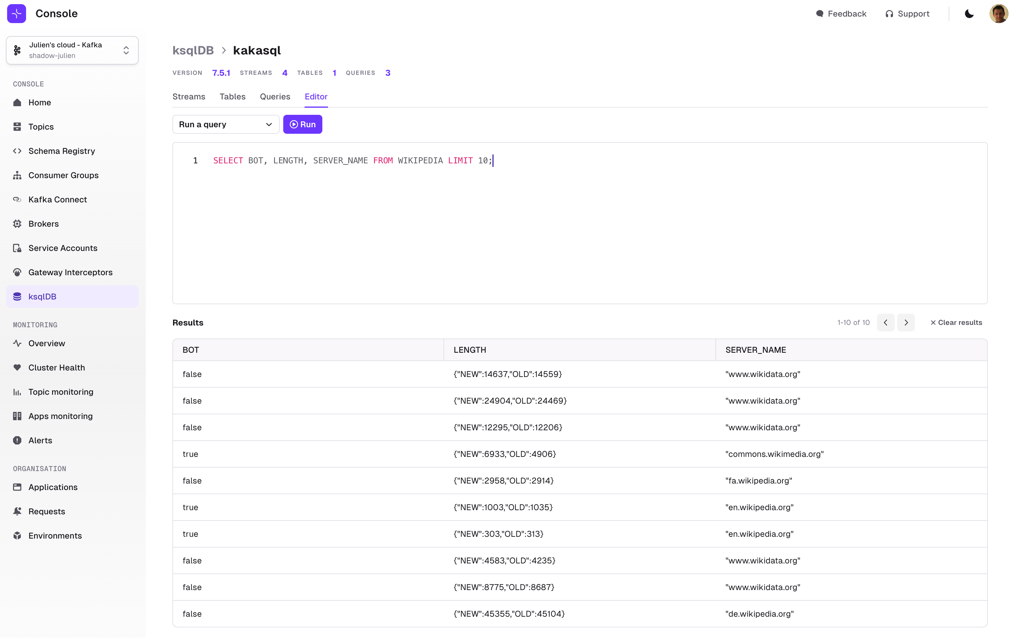Open the Environments cube icon
The image size is (1018, 638).
[x=17, y=536]
